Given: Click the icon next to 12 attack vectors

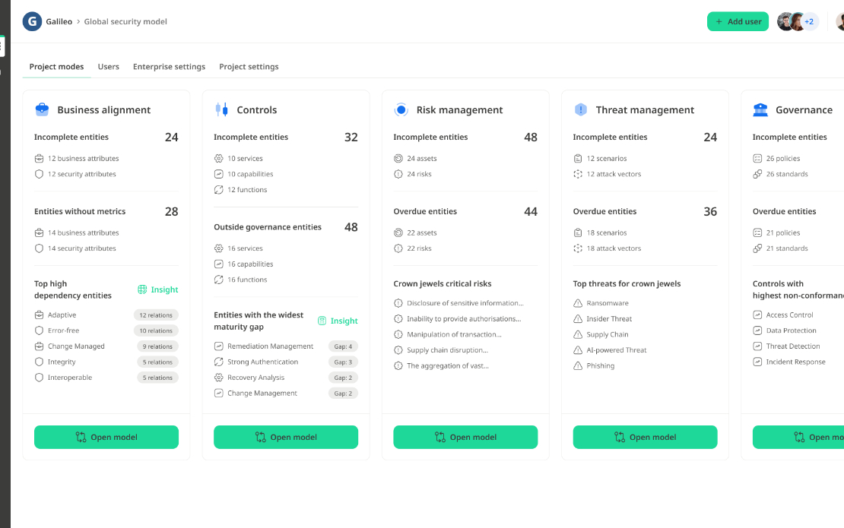Looking at the screenshot, I should (578, 174).
